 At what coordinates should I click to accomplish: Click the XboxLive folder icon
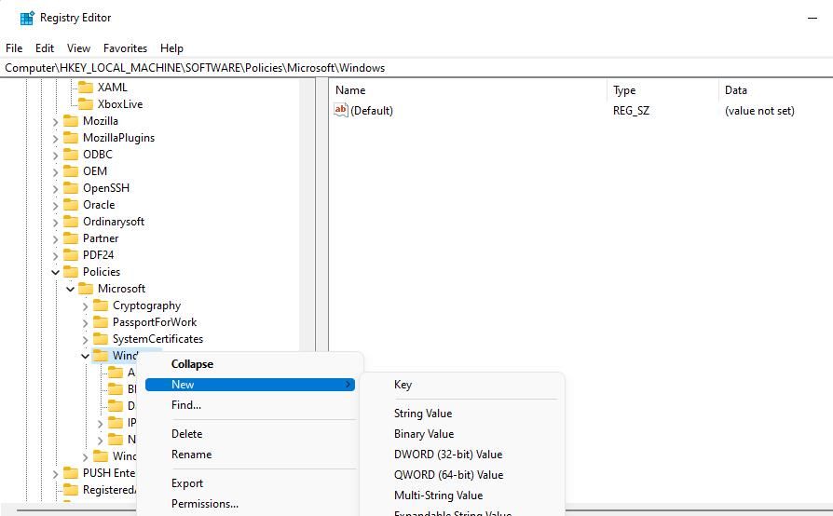[x=86, y=104]
